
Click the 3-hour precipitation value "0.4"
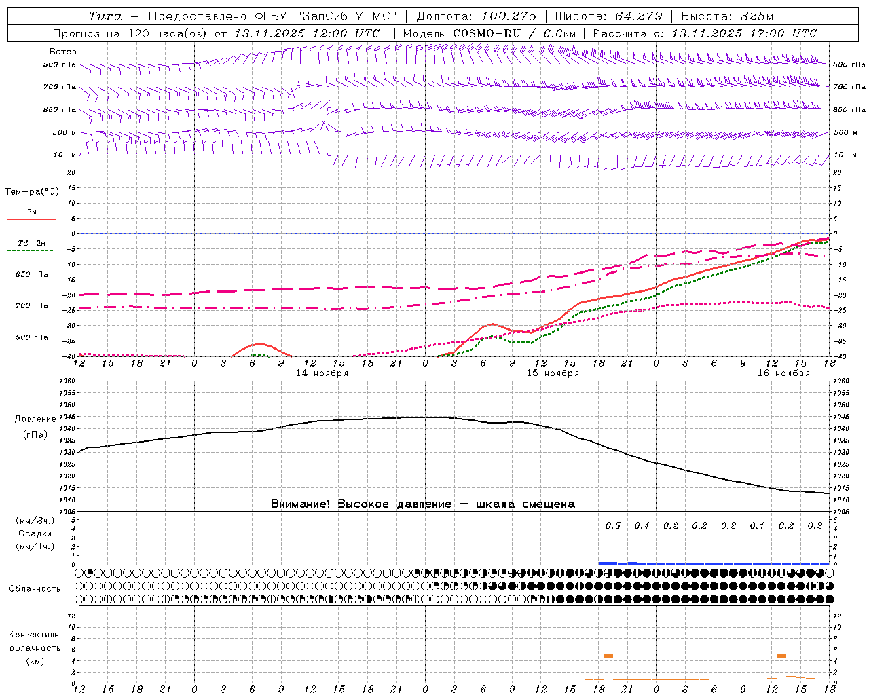click(642, 525)
